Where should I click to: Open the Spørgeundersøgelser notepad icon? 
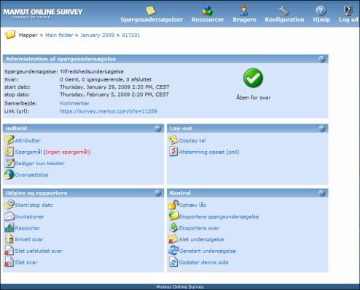pyautogui.click(x=151, y=11)
